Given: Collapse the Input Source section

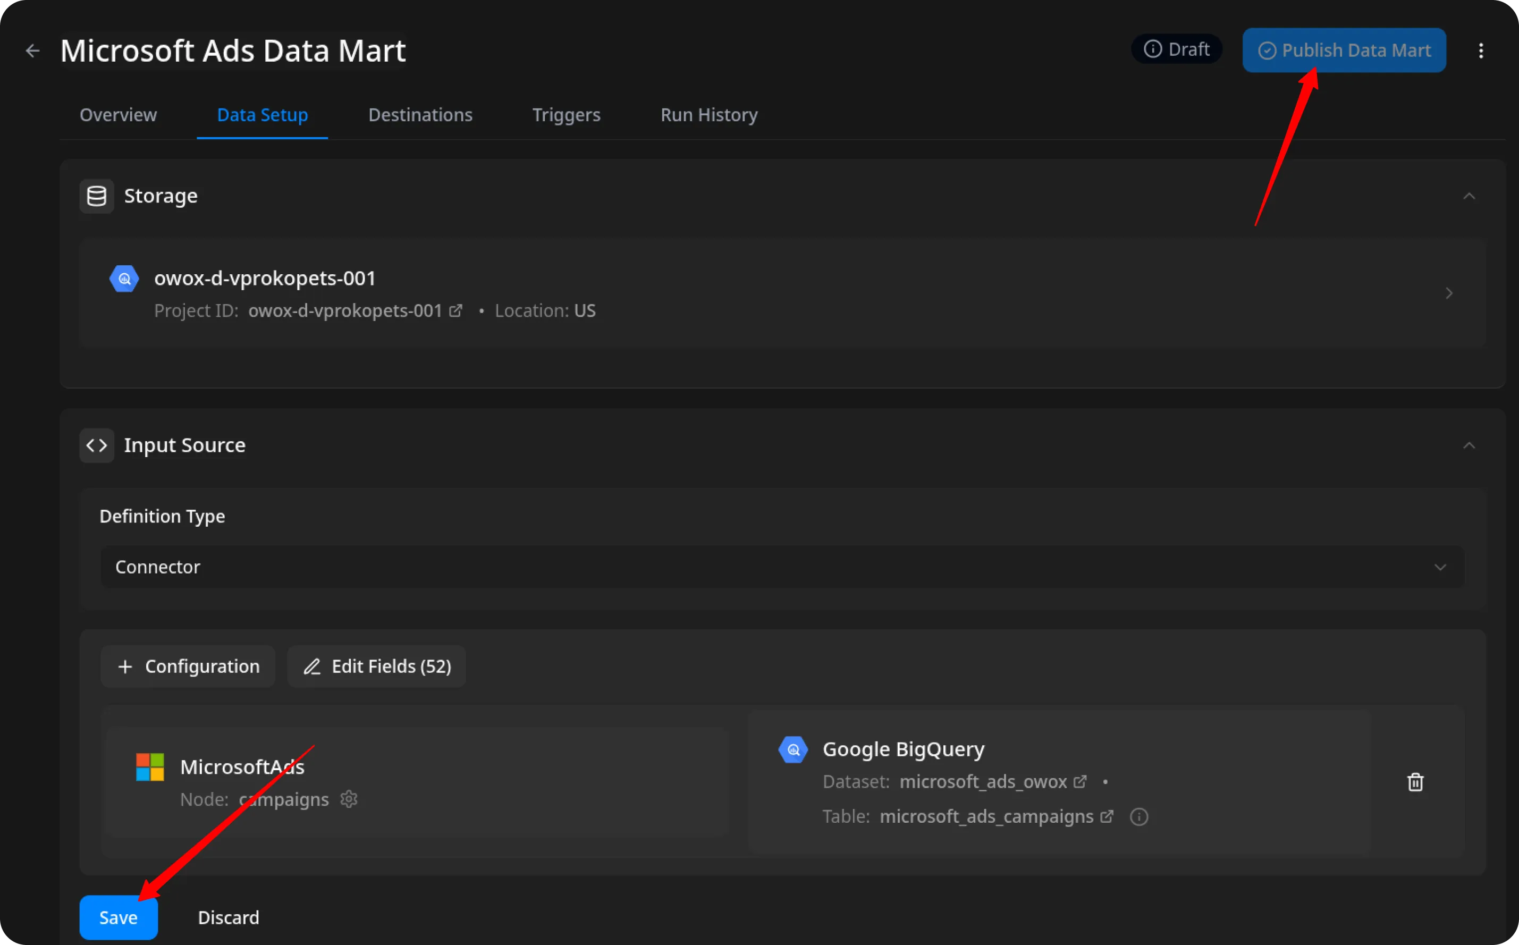Looking at the screenshot, I should (1469, 445).
